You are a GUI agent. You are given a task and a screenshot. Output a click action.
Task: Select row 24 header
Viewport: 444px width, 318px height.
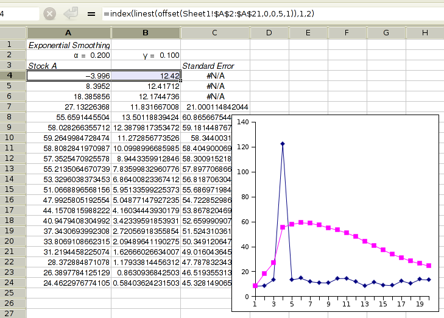coord(13,283)
